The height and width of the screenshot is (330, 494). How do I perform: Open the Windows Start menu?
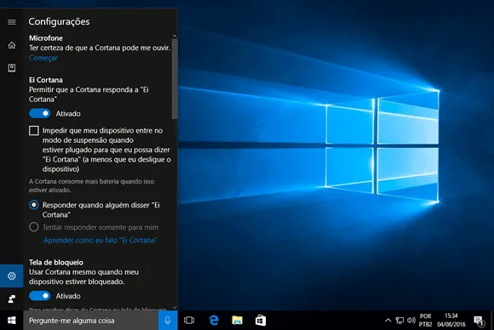(12, 321)
